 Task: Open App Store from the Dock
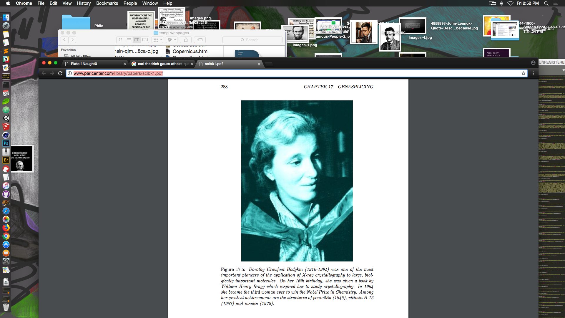point(6,244)
